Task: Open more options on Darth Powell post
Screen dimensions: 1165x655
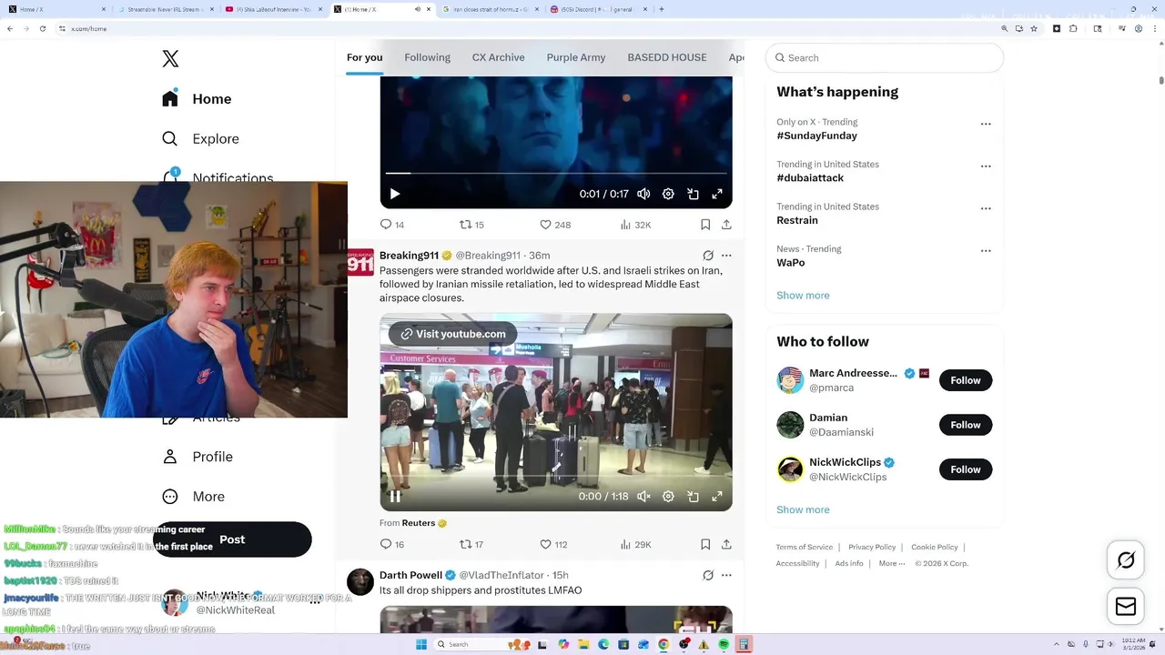Action: [726, 576]
